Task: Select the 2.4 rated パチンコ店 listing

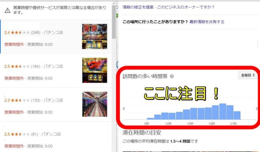Action: [56, 37]
